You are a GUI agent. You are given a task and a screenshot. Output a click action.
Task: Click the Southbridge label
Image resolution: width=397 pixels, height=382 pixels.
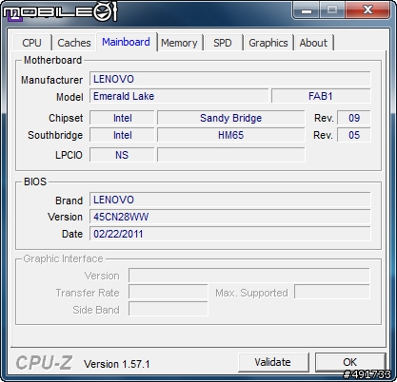click(x=55, y=135)
